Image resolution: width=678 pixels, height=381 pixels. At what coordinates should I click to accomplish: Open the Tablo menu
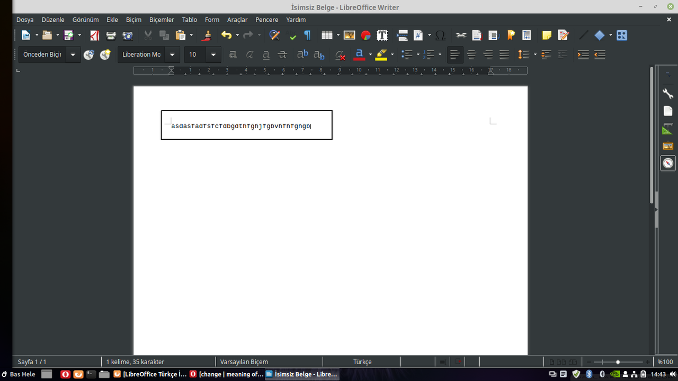(190, 20)
